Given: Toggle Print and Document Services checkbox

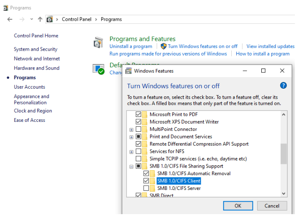Looking at the screenshot, I should (139, 136).
